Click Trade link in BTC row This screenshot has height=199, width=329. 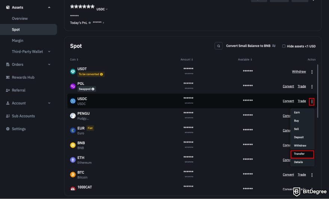tap(302, 174)
